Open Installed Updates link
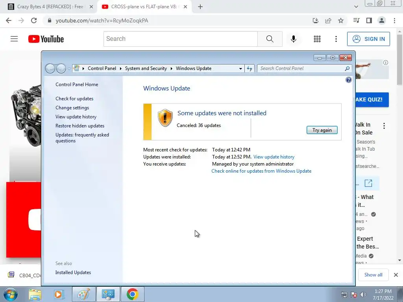This screenshot has height=302, width=403. click(x=73, y=273)
